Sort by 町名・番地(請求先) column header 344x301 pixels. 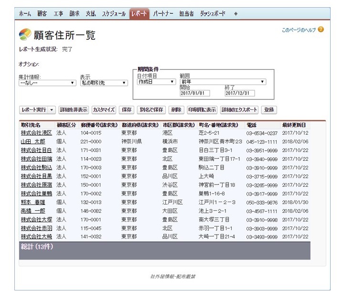tap(218, 125)
